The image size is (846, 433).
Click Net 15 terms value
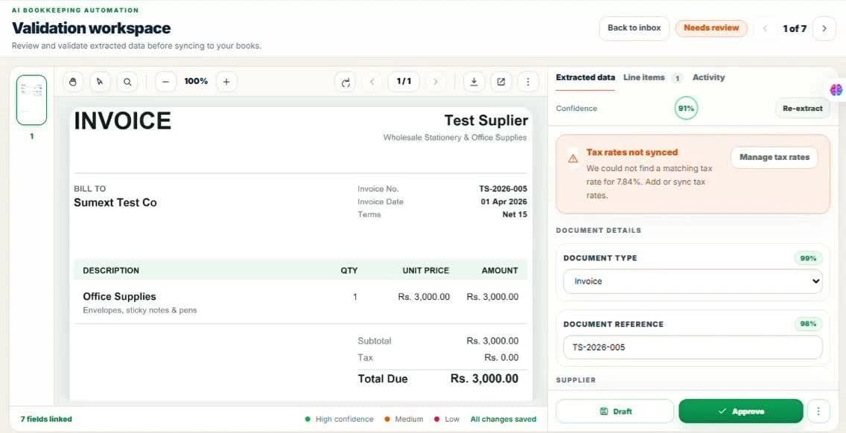click(515, 214)
